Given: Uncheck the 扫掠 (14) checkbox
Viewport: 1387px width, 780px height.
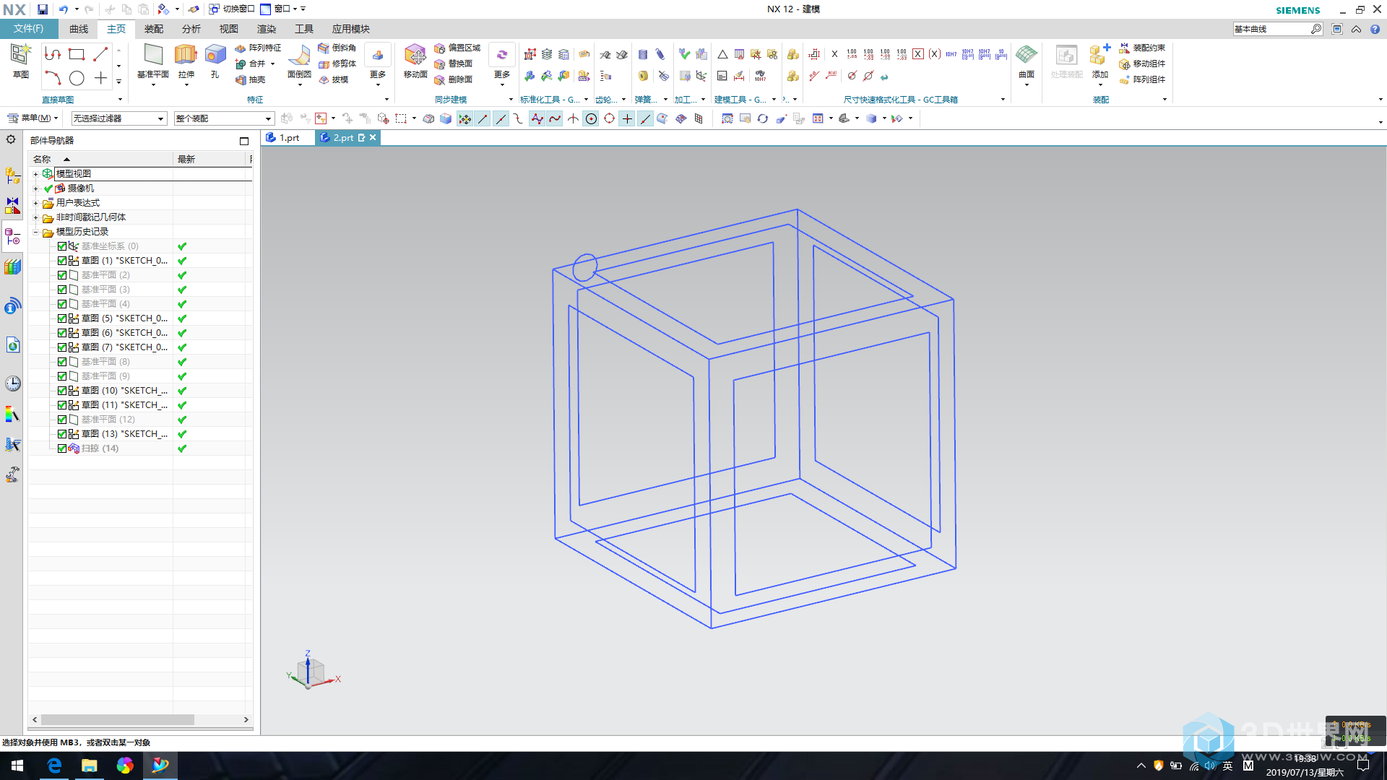Looking at the screenshot, I should pyautogui.click(x=62, y=448).
